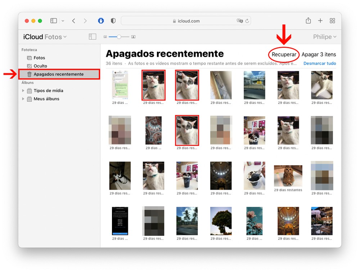Viewport: 360px width, 272px height.
Task: Select Fotos in the library sidebar
Action: coord(39,58)
